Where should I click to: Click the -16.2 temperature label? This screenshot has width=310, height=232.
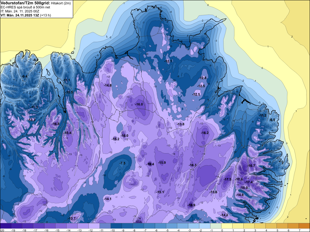(x=205, y=133)
